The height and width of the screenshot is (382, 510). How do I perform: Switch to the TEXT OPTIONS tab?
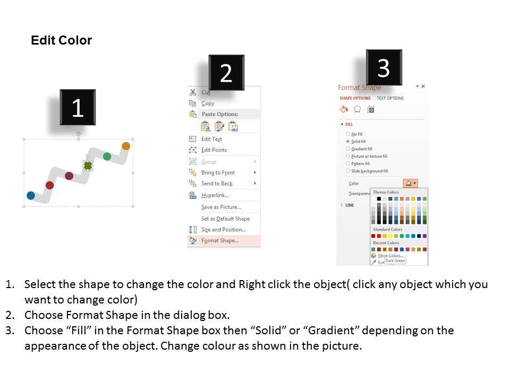tap(390, 98)
